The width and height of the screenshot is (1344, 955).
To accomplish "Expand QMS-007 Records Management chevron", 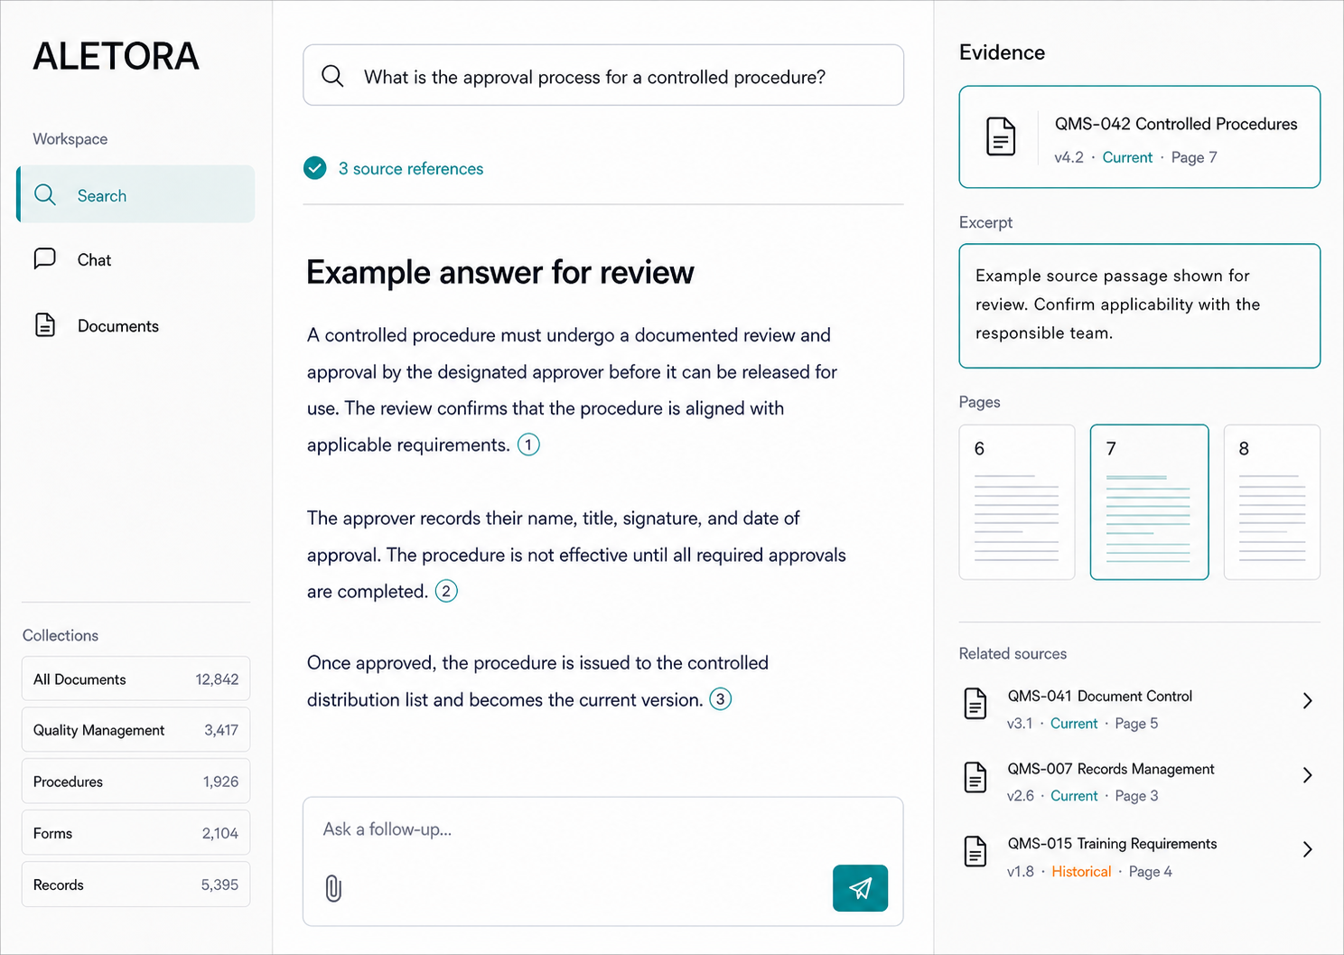I will 1307,775.
